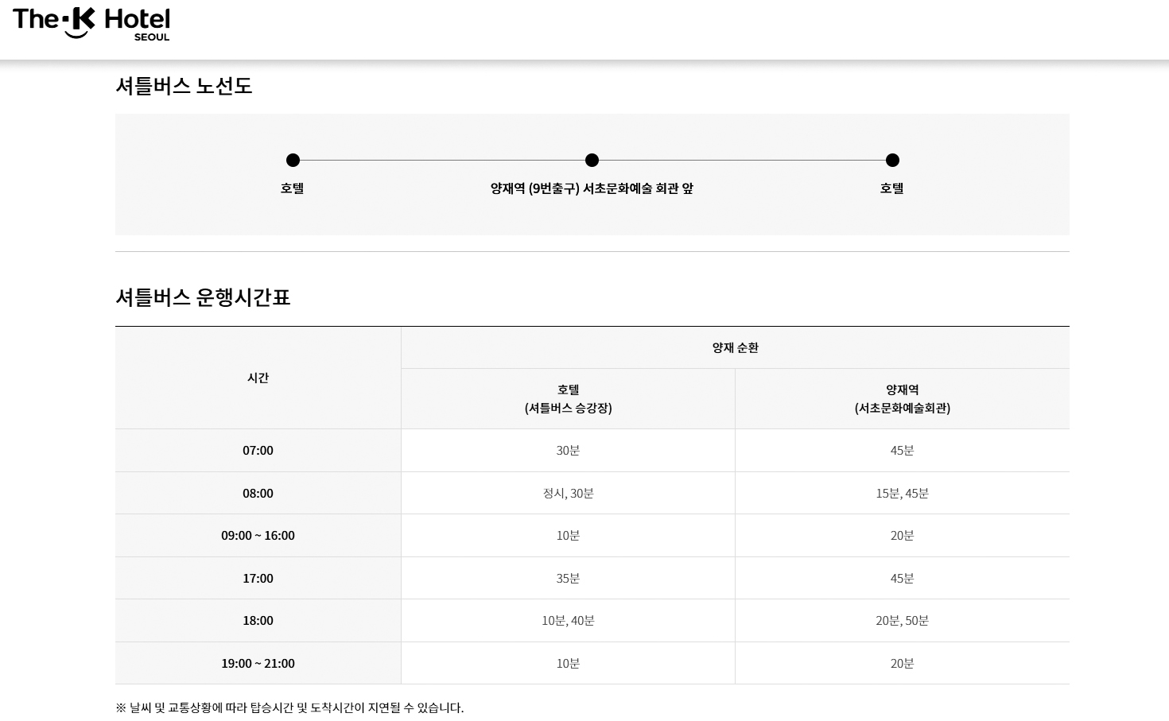Screen dimensions: 1169x721
Task: Click the 07:00 time row cell
Action: point(258,451)
